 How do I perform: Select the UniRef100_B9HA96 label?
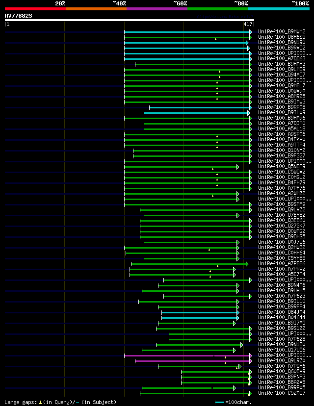click(282, 118)
